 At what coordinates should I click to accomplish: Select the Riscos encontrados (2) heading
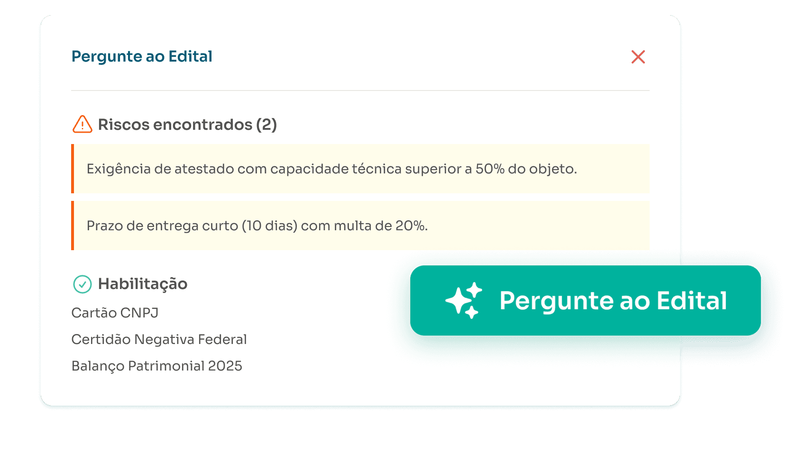click(187, 125)
